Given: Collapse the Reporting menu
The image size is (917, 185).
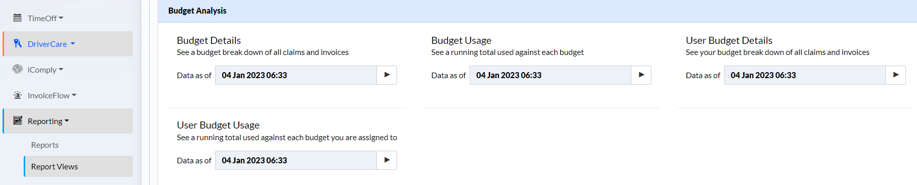Looking at the screenshot, I should tap(48, 121).
